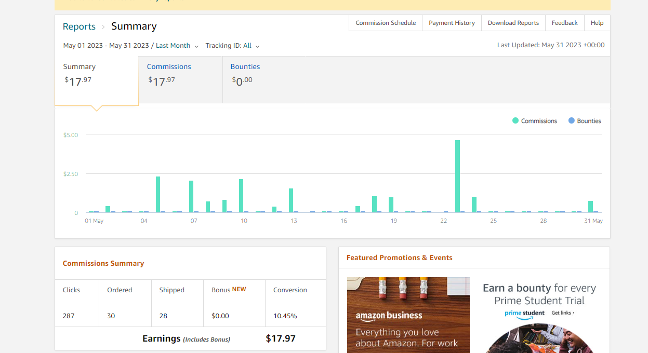The height and width of the screenshot is (353, 648).
Task: Click the Featured Promotions & Events heading
Action: pos(399,257)
